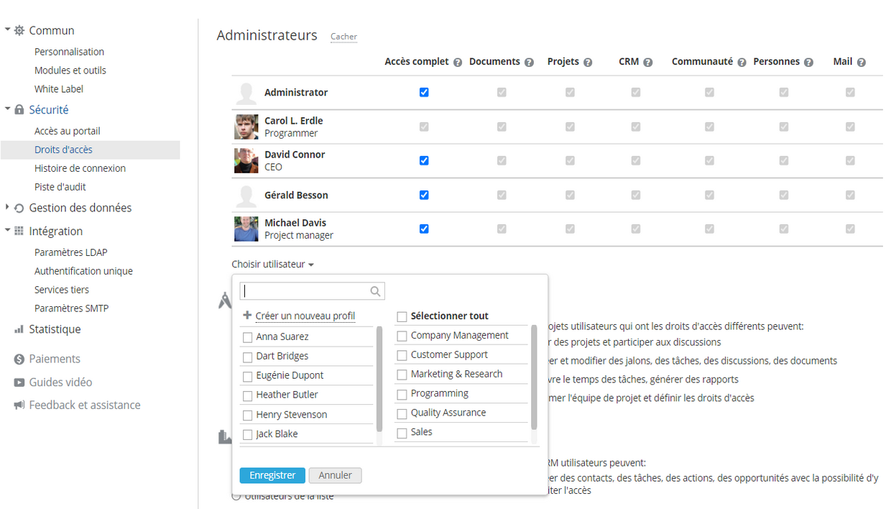The width and height of the screenshot is (891, 509).
Task: Click Créer un nouveau profil link
Action: coord(305,316)
